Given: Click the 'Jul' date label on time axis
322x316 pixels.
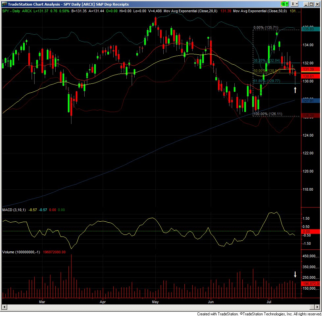Looking at the screenshot, I should click(269, 302).
